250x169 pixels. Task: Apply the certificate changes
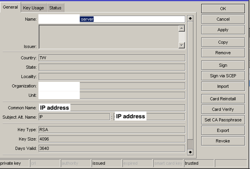tap(223, 30)
